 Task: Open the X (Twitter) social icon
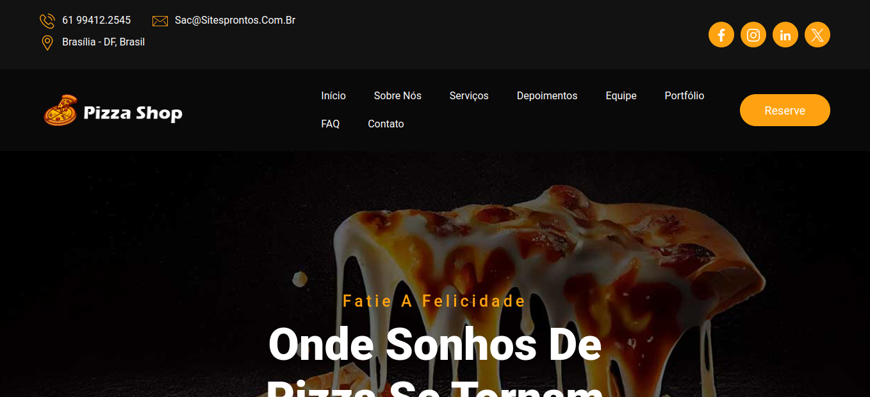[x=817, y=35]
